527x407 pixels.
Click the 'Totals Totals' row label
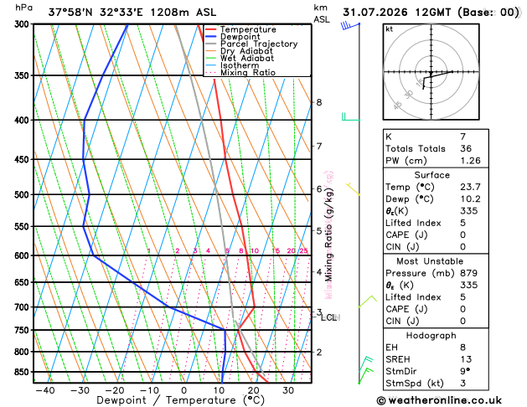[x=416, y=148]
